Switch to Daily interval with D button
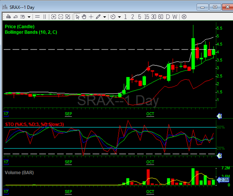The image size is (233, 196). click(x=168, y=17)
